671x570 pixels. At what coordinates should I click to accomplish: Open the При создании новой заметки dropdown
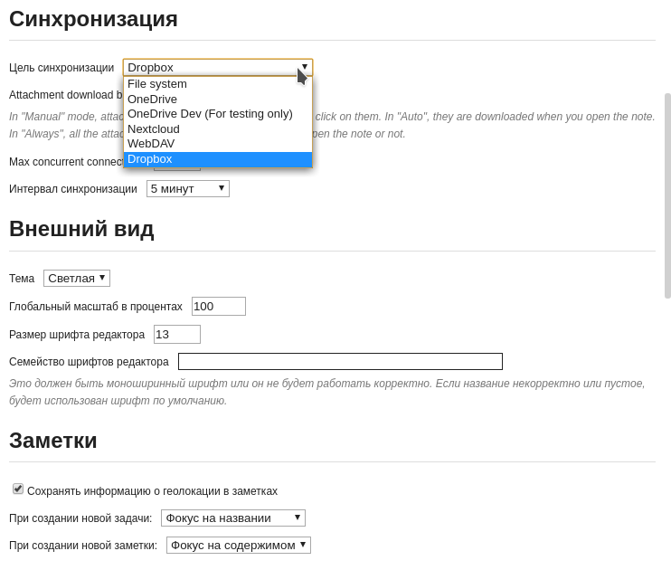pos(239,546)
